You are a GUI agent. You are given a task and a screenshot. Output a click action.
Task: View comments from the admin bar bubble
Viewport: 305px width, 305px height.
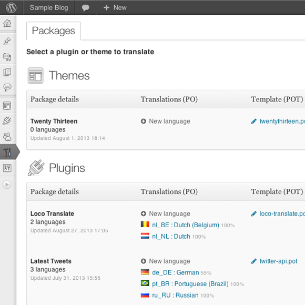pos(85,8)
